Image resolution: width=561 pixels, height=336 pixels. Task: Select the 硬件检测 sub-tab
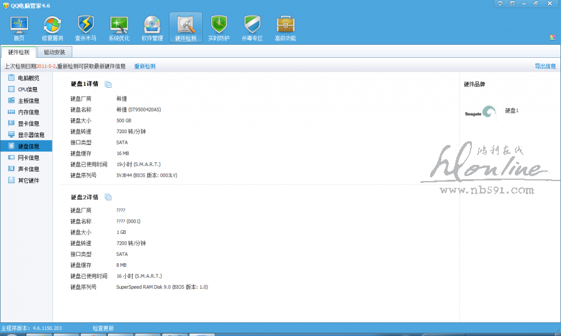pos(19,52)
